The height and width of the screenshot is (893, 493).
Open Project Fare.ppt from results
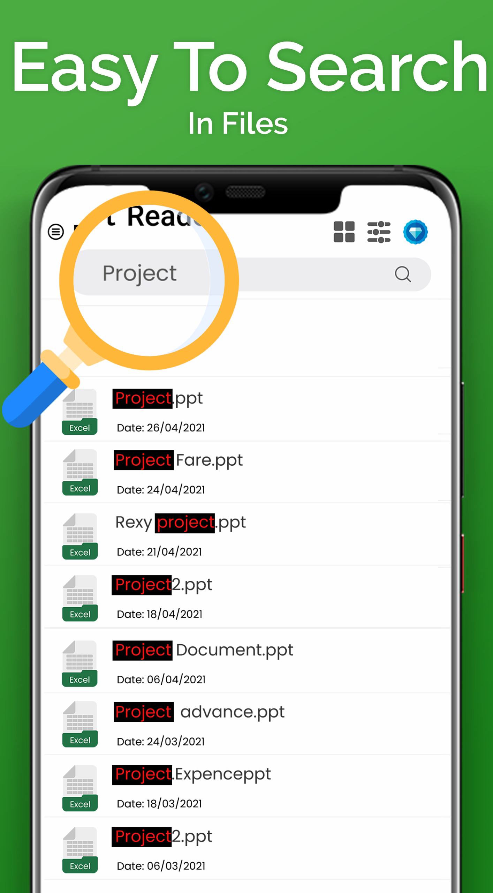point(247,472)
